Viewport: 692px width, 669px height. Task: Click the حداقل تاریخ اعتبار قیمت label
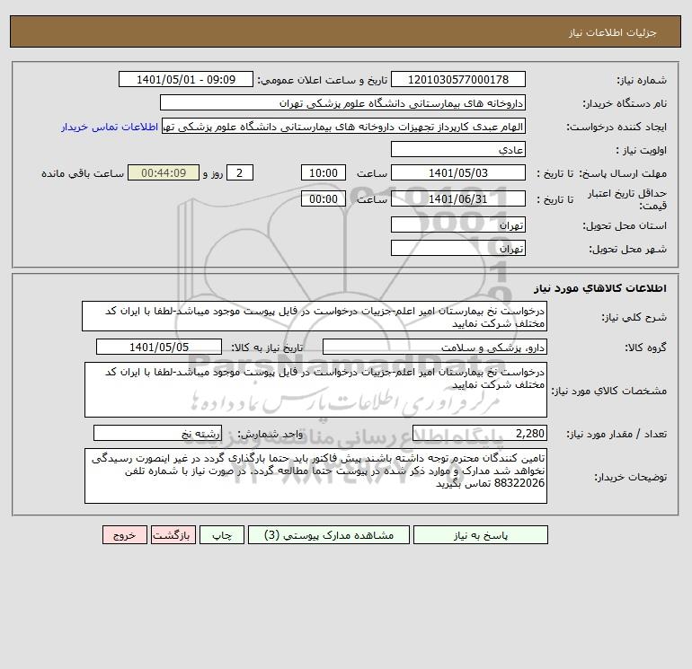point(626,199)
